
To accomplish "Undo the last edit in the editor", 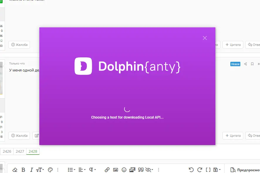I will tap(191, 170).
